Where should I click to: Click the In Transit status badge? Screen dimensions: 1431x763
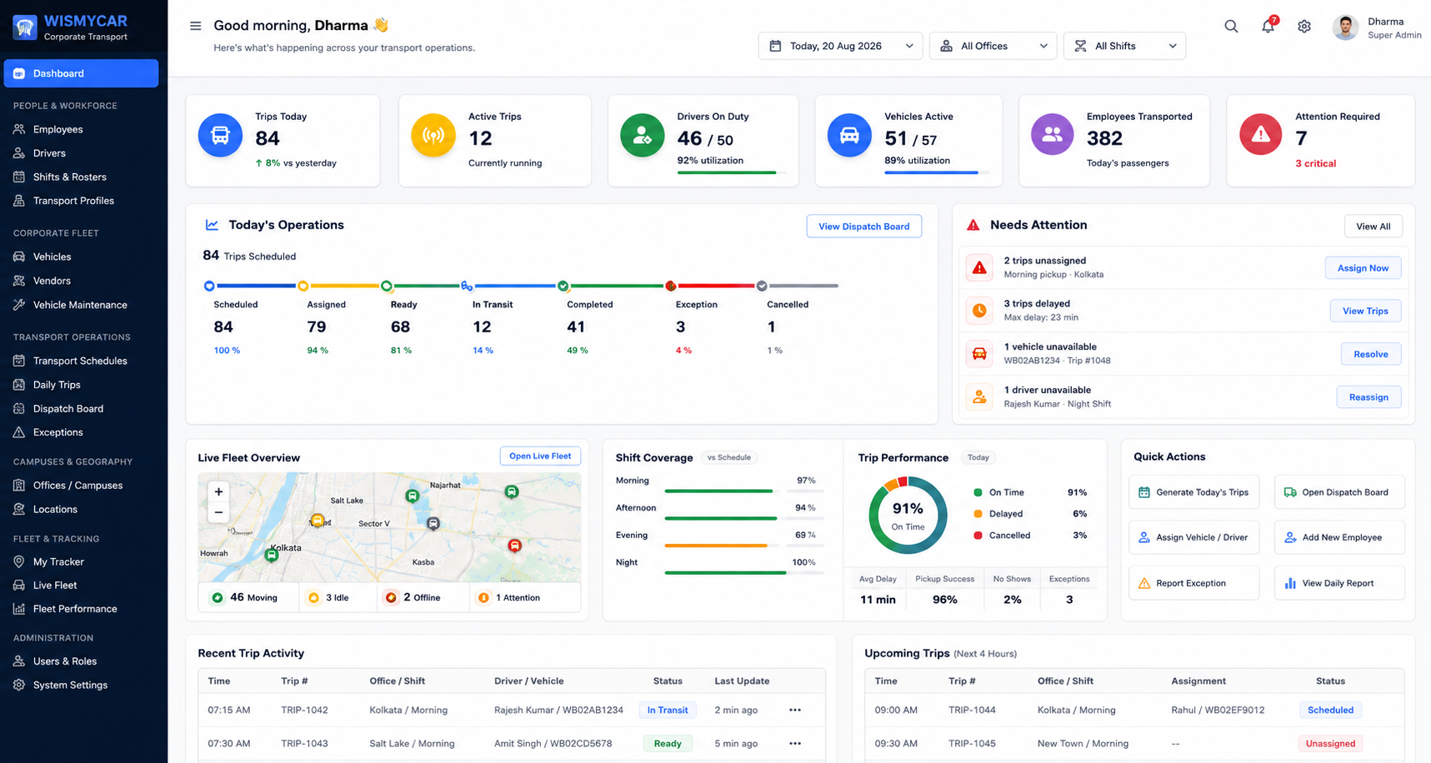668,711
